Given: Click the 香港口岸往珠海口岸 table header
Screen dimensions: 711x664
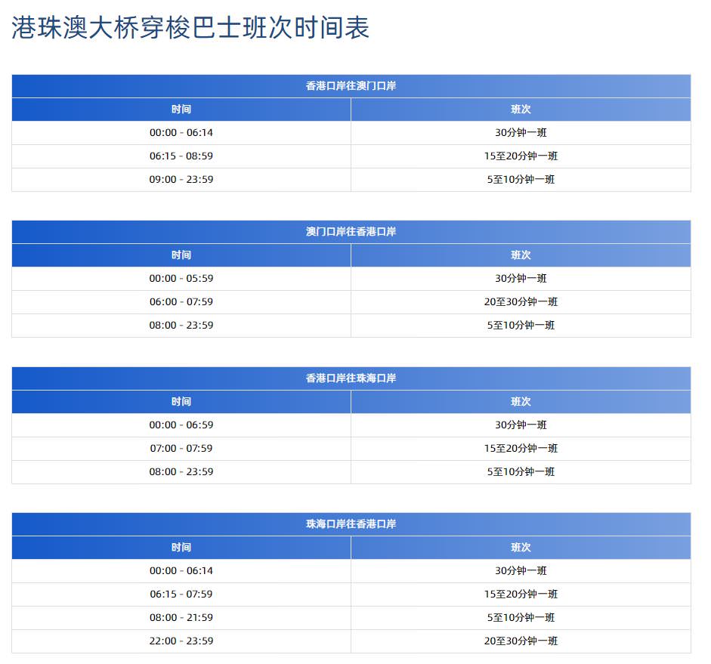Looking at the screenshot, I should pyautogui.click(x=351, y=378).
